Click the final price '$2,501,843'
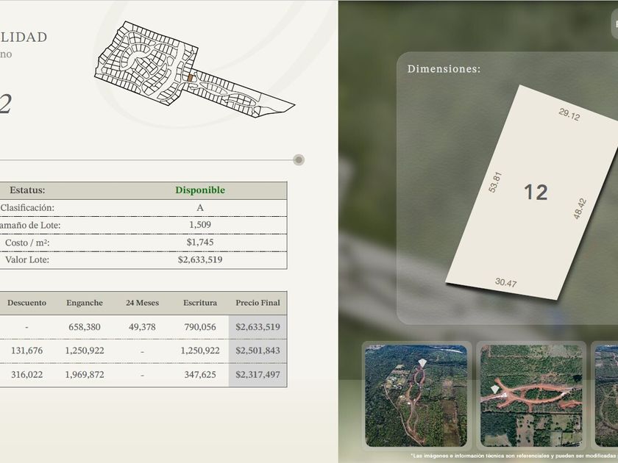Screen dimensions: 618x463 click(x=257, y=351)
